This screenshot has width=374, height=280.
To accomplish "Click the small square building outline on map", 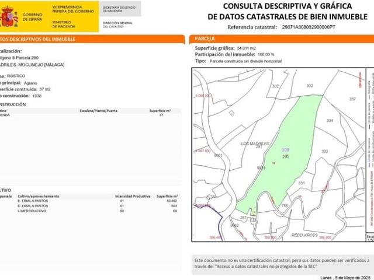I will 231,113.
